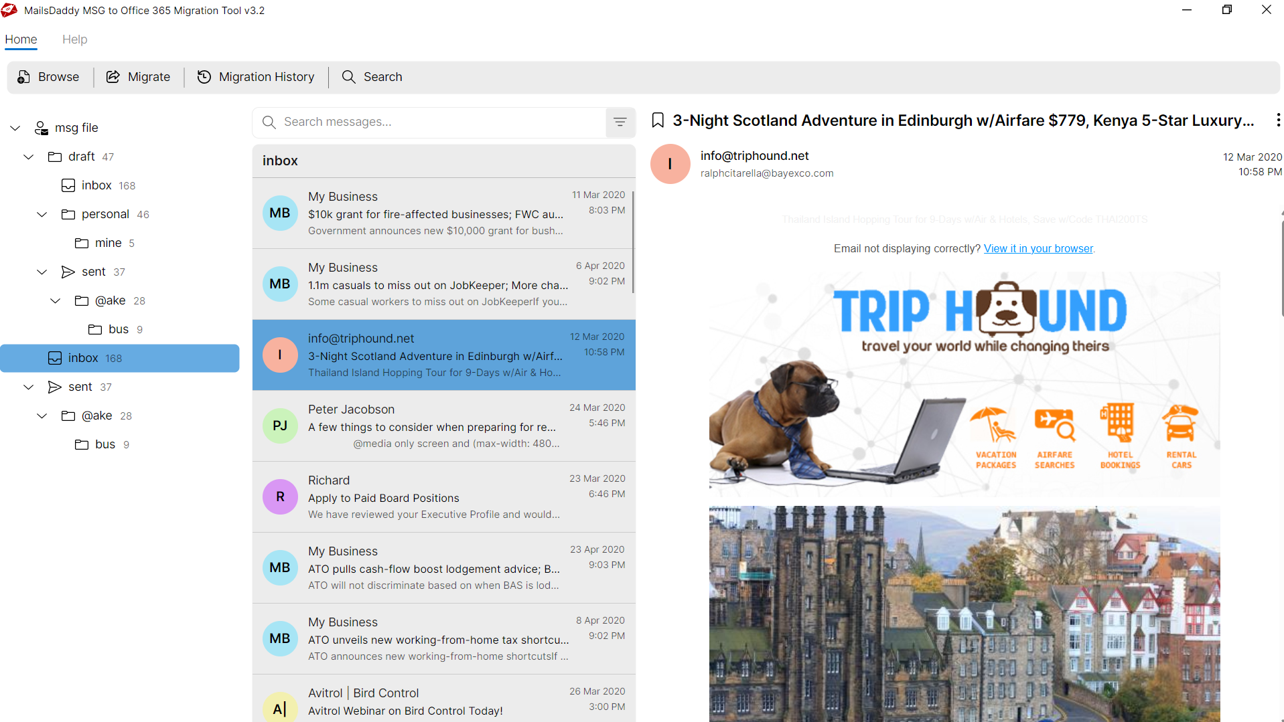The image size is (1284, 722).
Task: Click View it in your browser link
Action: click(1038, 249)
